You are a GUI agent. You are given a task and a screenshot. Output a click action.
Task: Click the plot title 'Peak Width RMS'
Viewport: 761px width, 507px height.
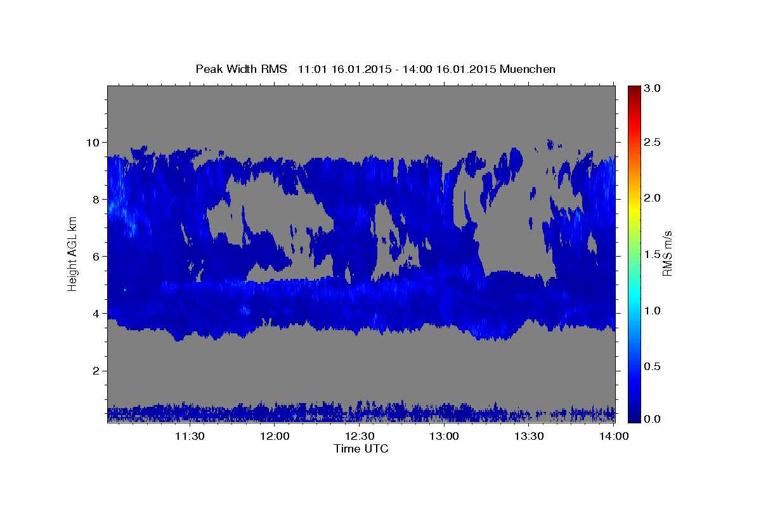[241, 69]
